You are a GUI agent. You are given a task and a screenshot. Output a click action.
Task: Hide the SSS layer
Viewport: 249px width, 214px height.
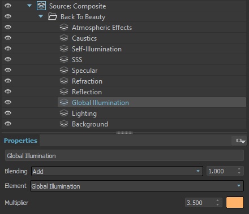coord(8,59)
